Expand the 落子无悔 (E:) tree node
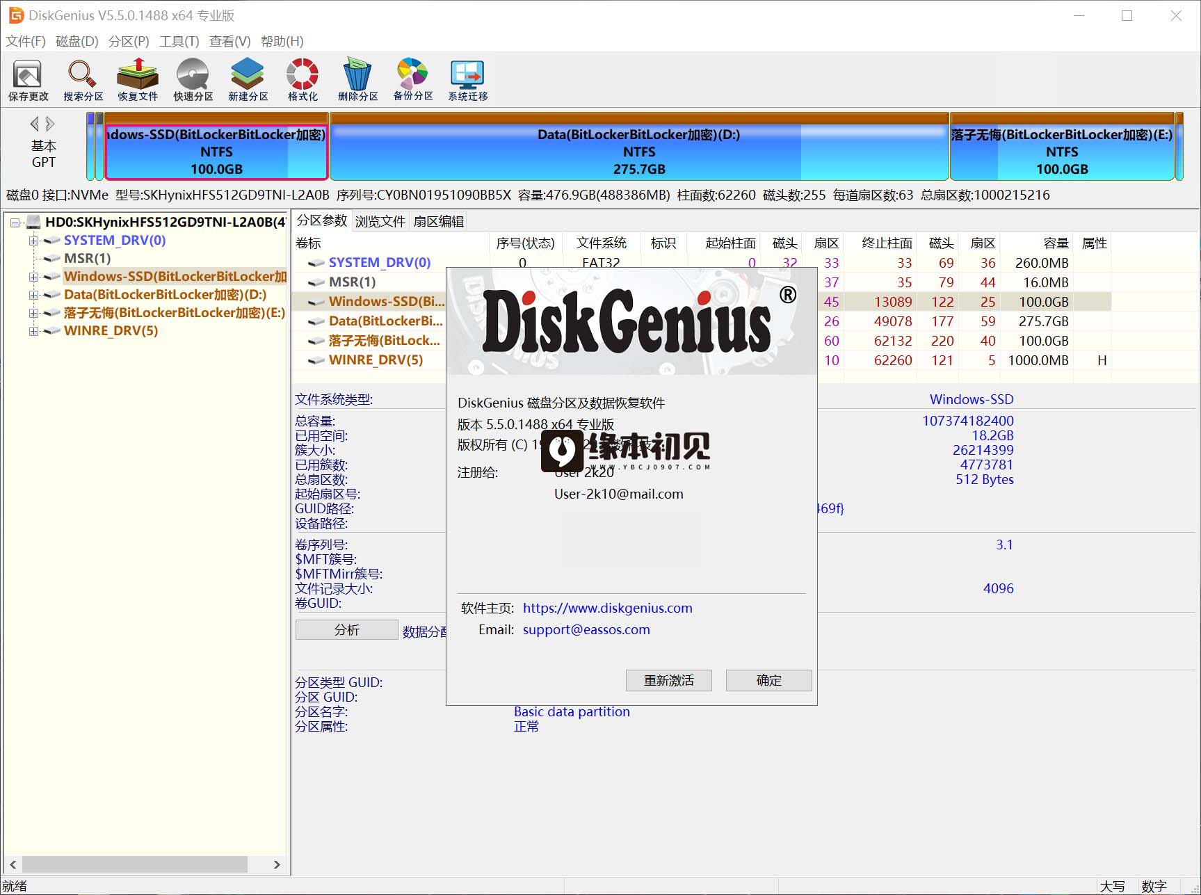 [33, 313]
